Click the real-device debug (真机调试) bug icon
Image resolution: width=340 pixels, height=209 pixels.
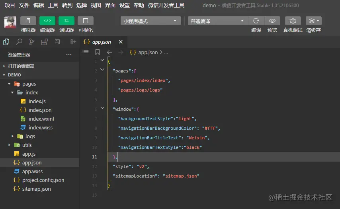(x=293, y=21)
